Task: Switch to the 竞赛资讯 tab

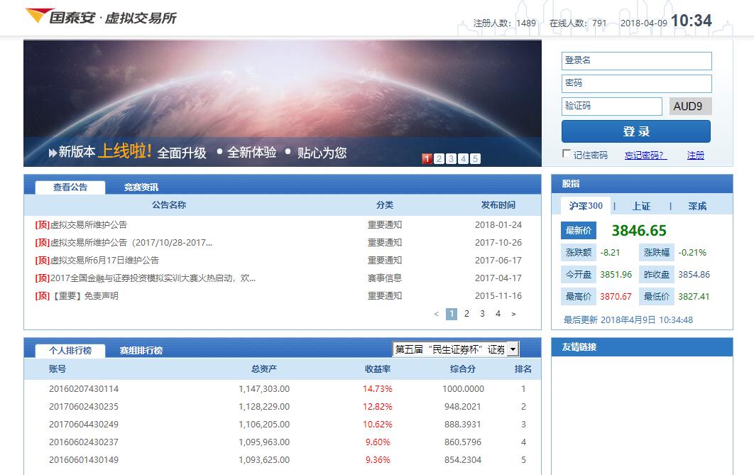Action: 141,187
